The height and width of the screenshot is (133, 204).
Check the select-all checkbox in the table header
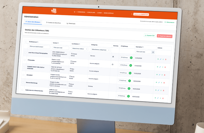pyautogui.click(x=26, y=42)
